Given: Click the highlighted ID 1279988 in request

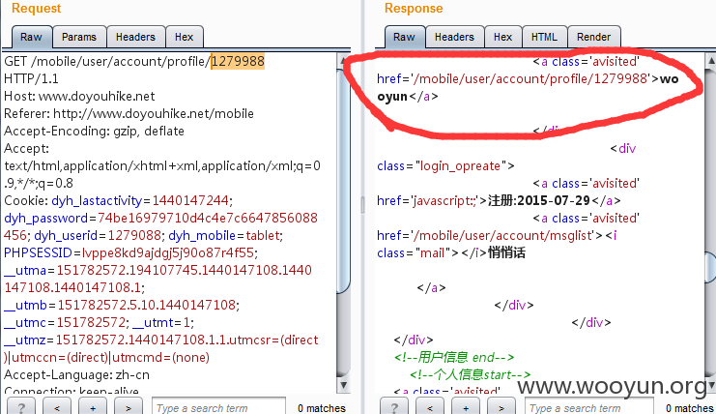Looking at the screenshot, I should pos(238,61).
